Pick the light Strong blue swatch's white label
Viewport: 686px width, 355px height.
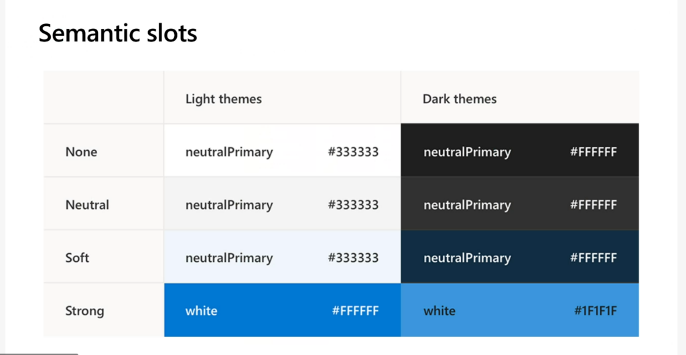pyautogui.click(x=201, y=311)
